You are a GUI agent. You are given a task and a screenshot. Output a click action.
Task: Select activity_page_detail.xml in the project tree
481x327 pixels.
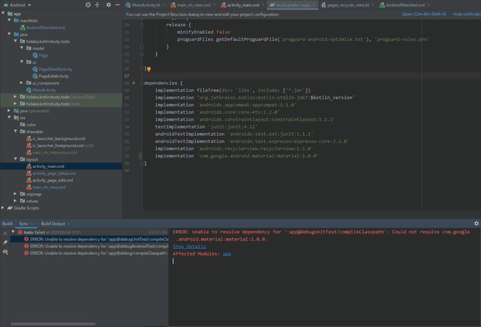(x=54, y=173)
